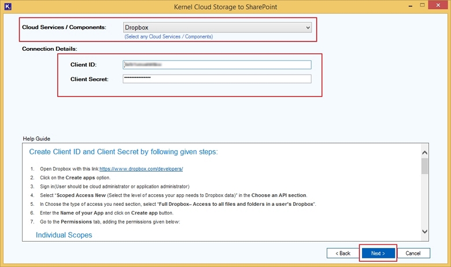Click into the Client ID field

[217, 65]
